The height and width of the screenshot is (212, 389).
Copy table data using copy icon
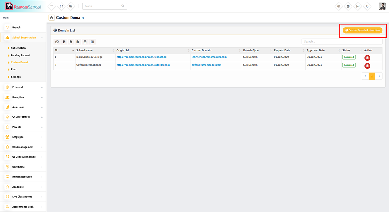[x=57, y=42]
